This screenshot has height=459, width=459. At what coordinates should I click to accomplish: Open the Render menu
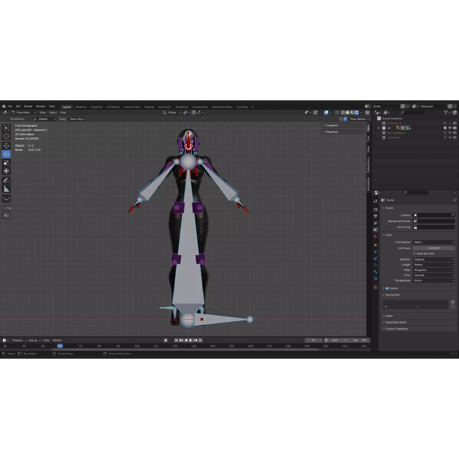tap(28, 107)
